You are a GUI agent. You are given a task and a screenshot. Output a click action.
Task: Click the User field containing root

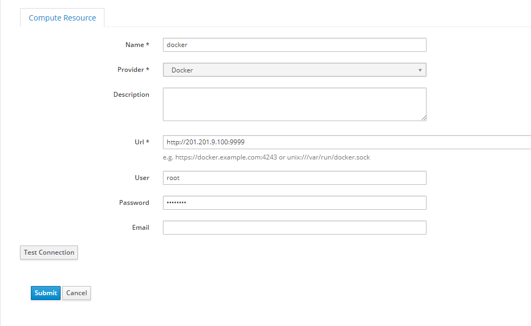tap(294, 178)
